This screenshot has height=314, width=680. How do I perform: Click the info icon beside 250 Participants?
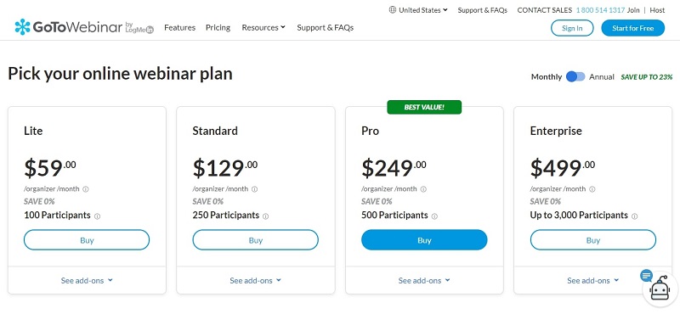(x=266, y=216)
